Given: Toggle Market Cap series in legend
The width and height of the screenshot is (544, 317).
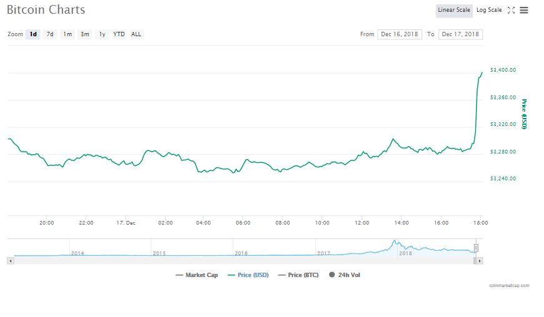Looking at the screenshot, I should (197, 275).
